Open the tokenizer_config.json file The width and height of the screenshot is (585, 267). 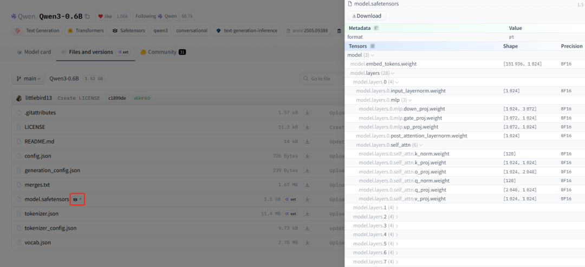pos(51,228)
